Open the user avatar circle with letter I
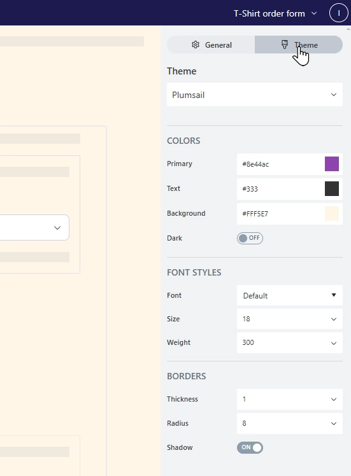This screenshot has width=351, height=476. tap(338, 13)
